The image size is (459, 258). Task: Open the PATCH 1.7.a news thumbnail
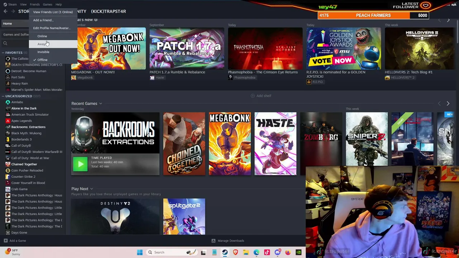click(x=187, y=48)
